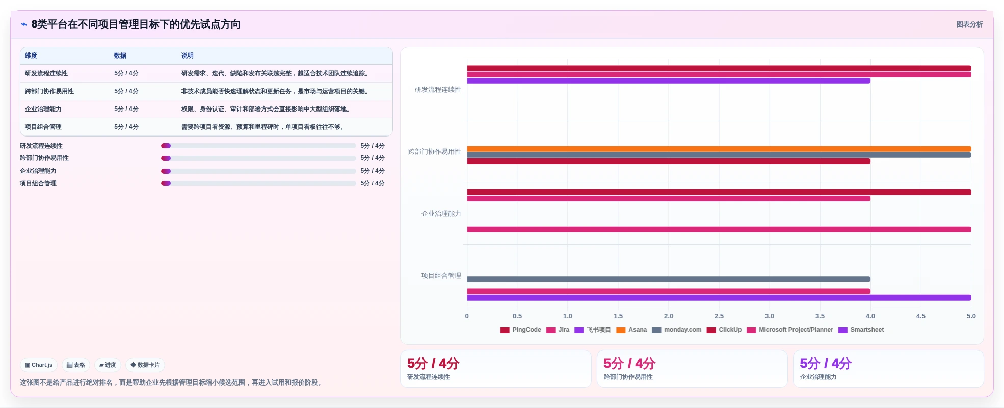Toggle PingCode series in chart legend

[x=521, y=330]
